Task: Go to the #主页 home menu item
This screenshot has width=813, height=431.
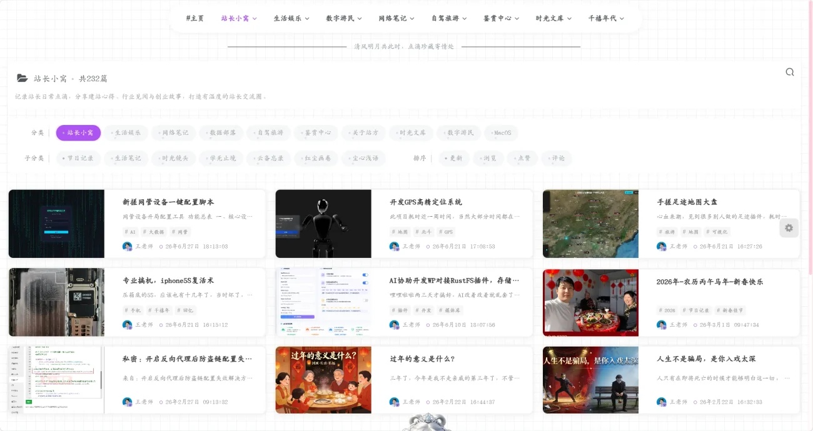Action: pyautogui.click(x=195, y=19)
